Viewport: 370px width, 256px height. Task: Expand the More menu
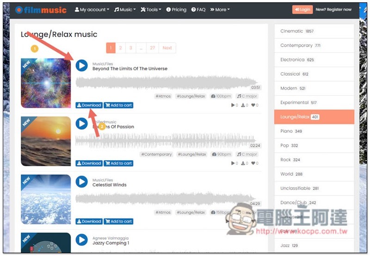[x=220, y=10]
